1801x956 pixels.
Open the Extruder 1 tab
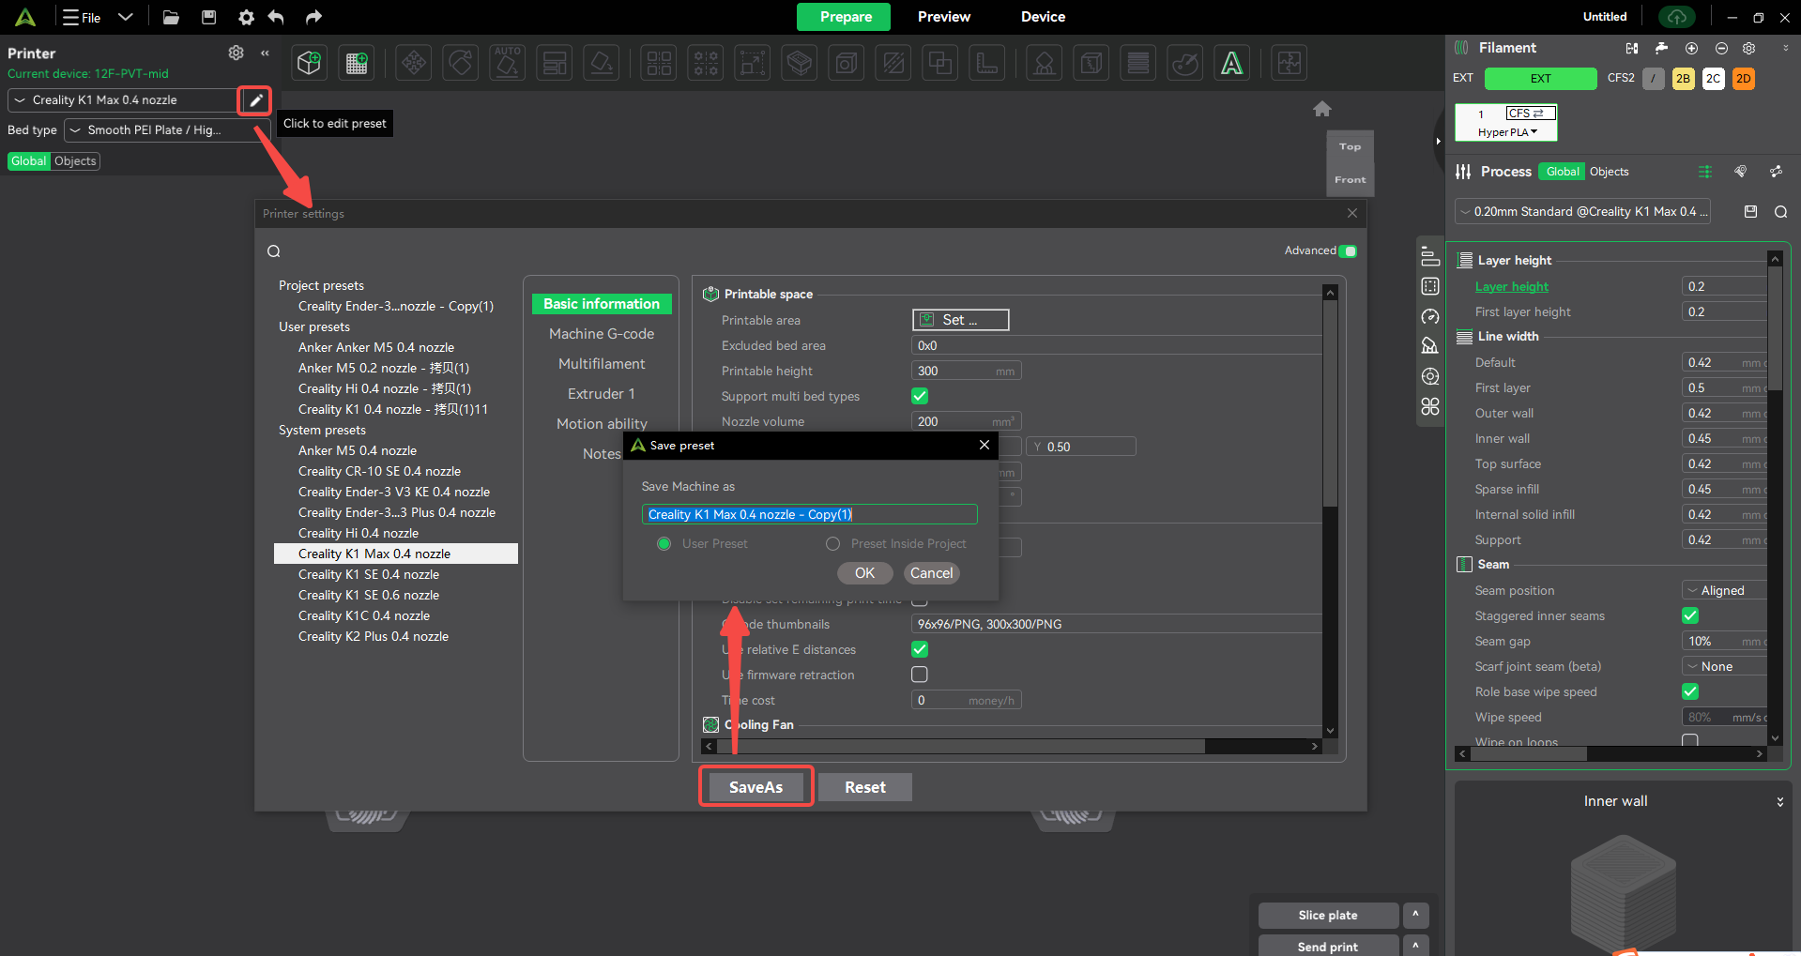[x=602, y=394]
